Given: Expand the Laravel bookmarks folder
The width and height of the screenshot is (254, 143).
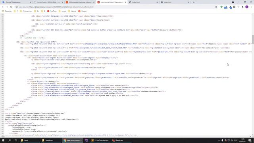Looking at the screenshot, I should point(72,11).
